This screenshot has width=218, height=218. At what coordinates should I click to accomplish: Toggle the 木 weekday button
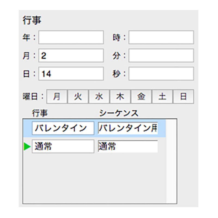120,96
